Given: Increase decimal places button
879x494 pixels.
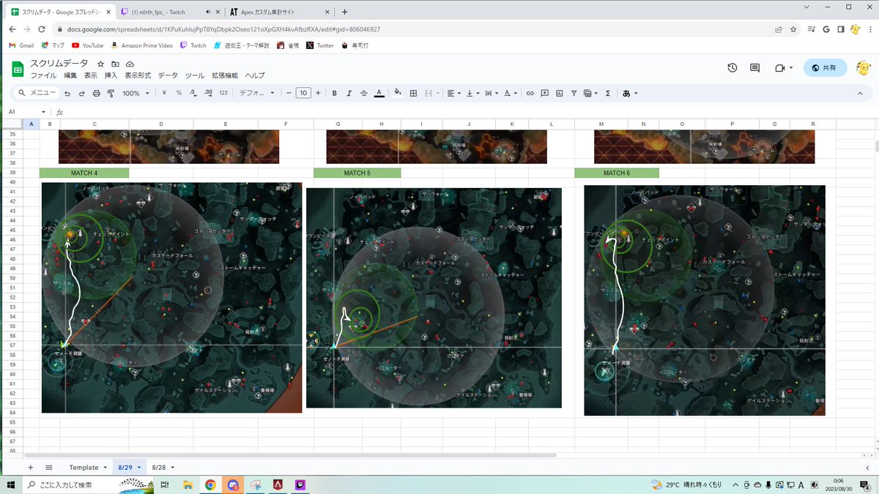Looking at the screenshot, I should [208, 93].
